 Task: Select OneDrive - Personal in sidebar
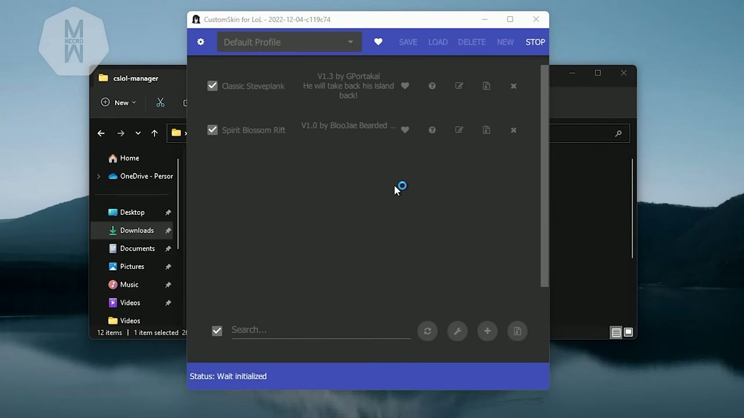tap(141, 176)
